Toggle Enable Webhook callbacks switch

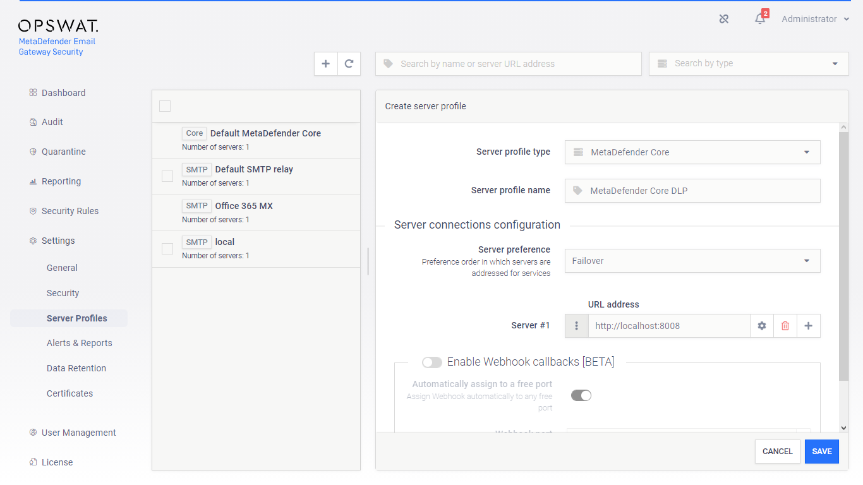(x=432, y=362)
